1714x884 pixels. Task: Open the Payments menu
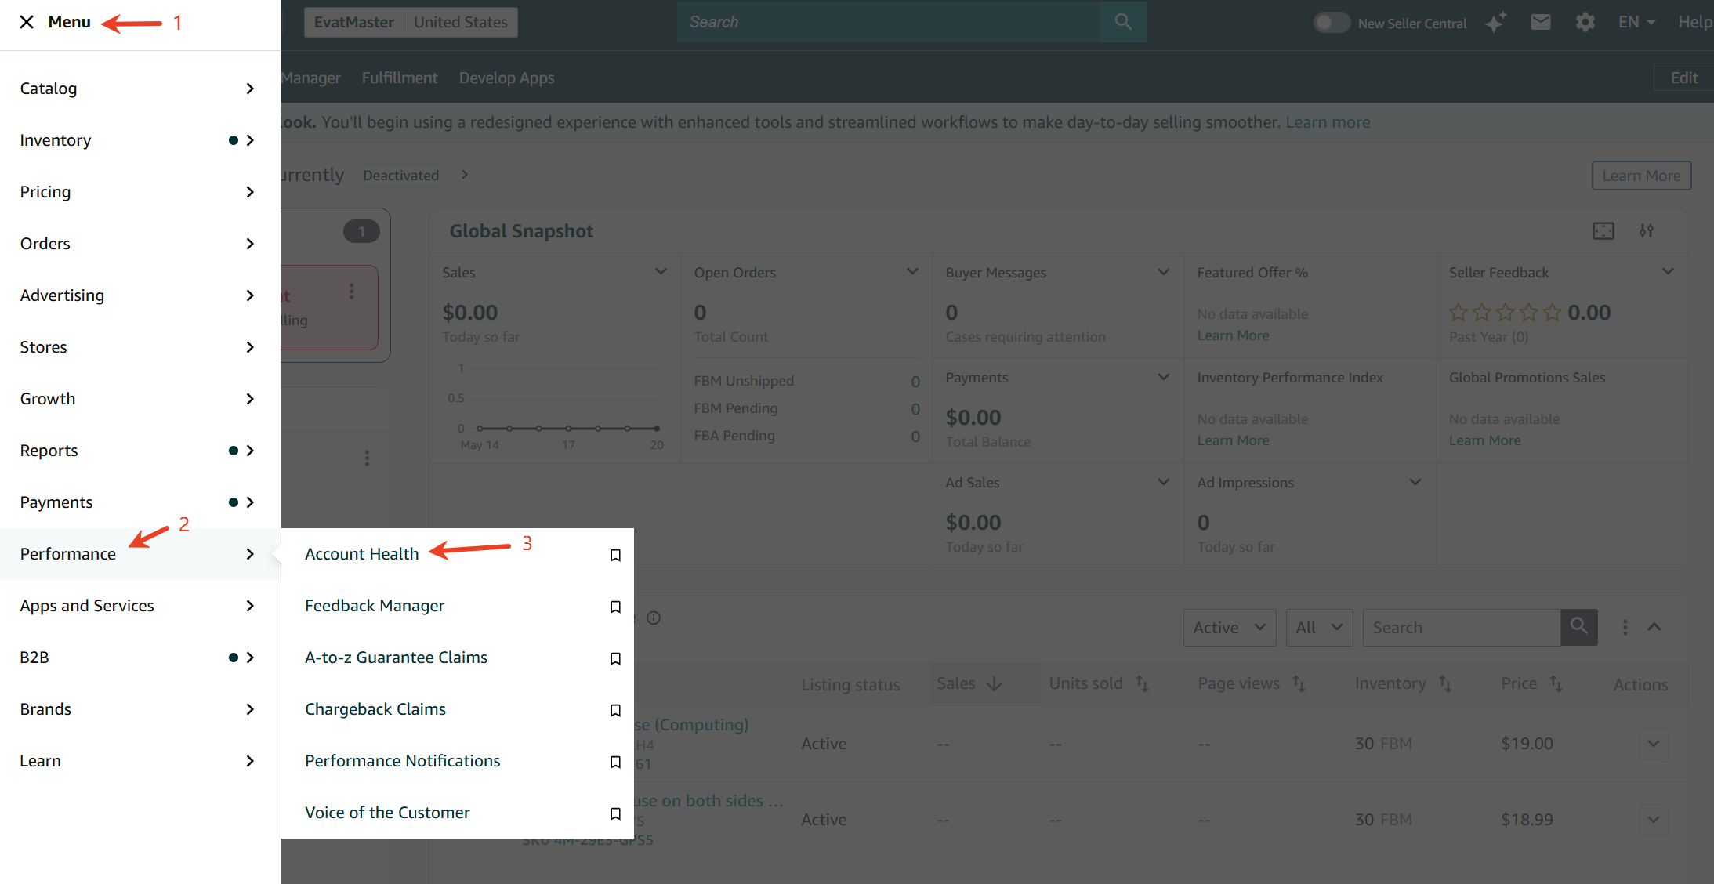[x=140, y=502]
